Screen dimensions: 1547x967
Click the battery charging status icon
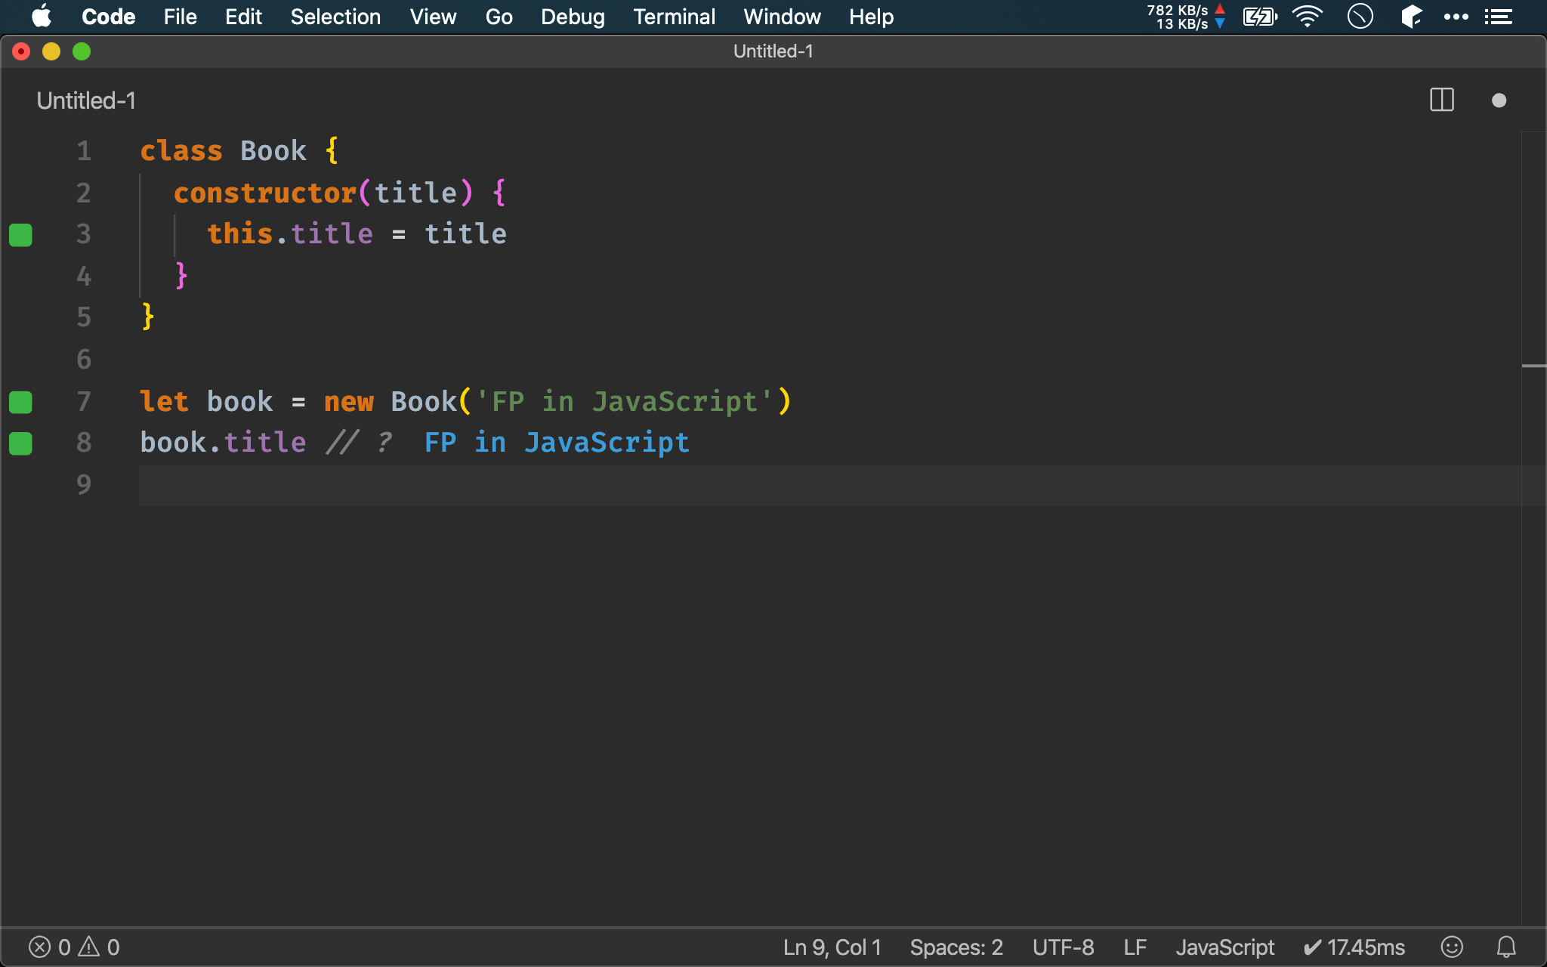[1259, 17]
